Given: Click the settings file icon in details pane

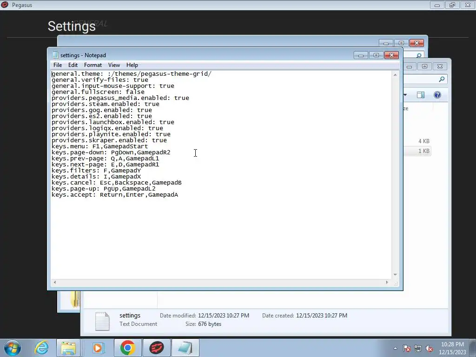Looking at the screenshot, I should pos(102,321).
